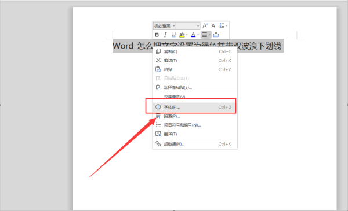348x211 pixels.
Task: Toggle bold formatting in the mini toolbar
Action: [x=157, y=35]
